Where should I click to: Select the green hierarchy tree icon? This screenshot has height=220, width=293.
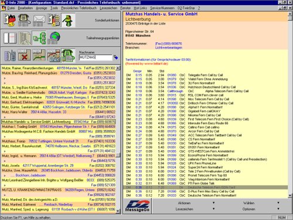click(39, 38)
